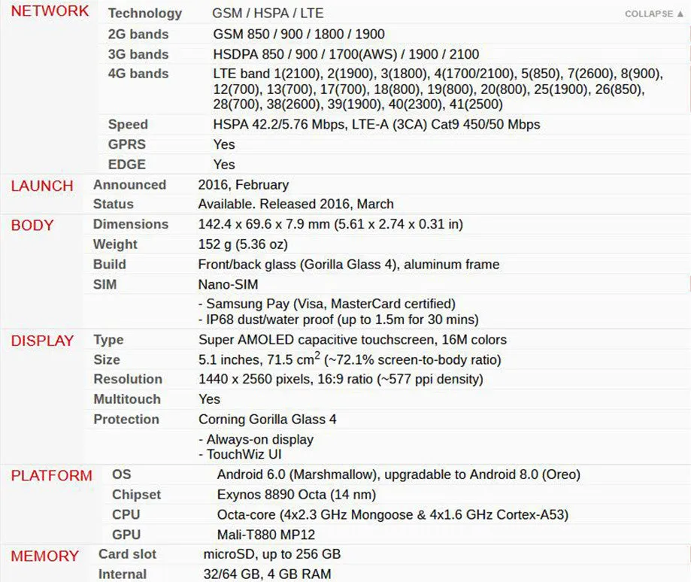Open the GPRS spec label
The height and width of the screenshot is (582, 691).
click(127, 144)
